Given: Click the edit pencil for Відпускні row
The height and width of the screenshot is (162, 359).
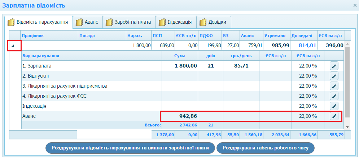Looking at the screenshot, I should (x=334, y=76).
